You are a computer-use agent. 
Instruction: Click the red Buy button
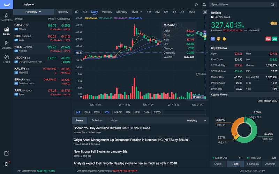tap(268, 39)
